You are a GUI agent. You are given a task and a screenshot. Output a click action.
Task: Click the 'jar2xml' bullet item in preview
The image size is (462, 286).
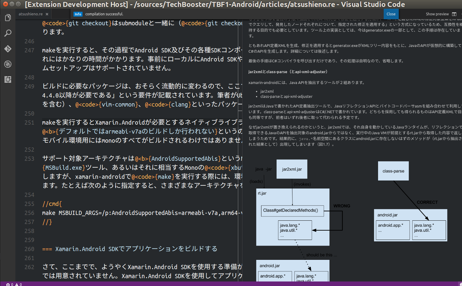click(267, 91)
